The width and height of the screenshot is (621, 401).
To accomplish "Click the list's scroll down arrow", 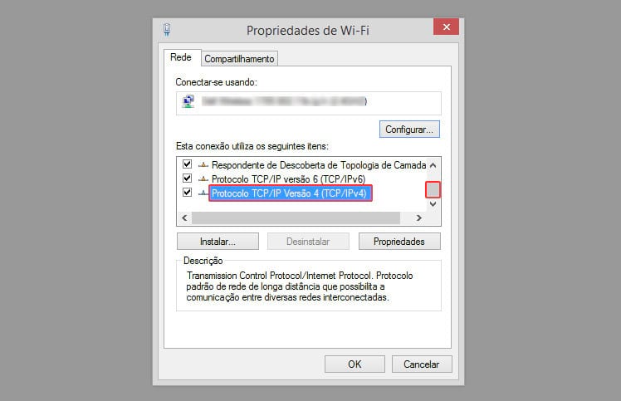I will coord(433,204).
